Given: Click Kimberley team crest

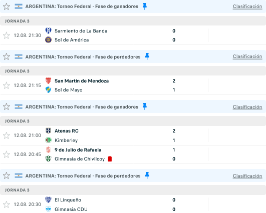Looking at the screenshot, I should click(49, 140).
